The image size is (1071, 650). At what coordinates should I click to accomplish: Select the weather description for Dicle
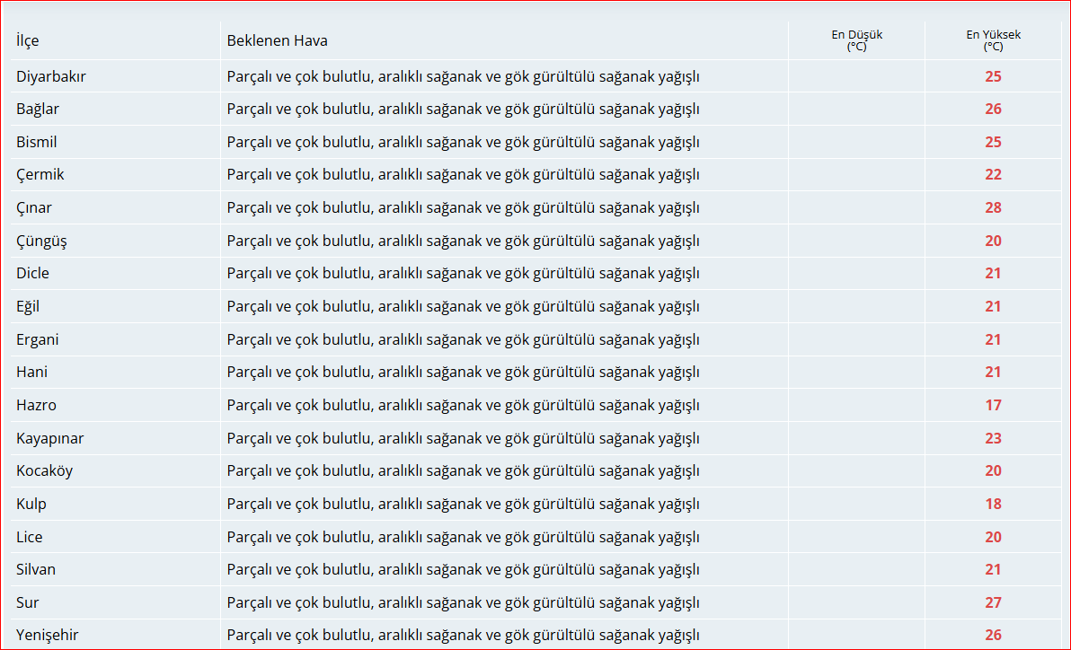[x=463, y=273]
